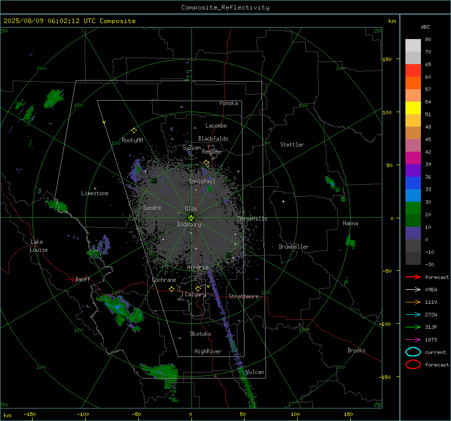Click the cyan current ellipse legend icon
Viewport: 451px width, 421px height.
pyautogui.click(x=413, y=352)
